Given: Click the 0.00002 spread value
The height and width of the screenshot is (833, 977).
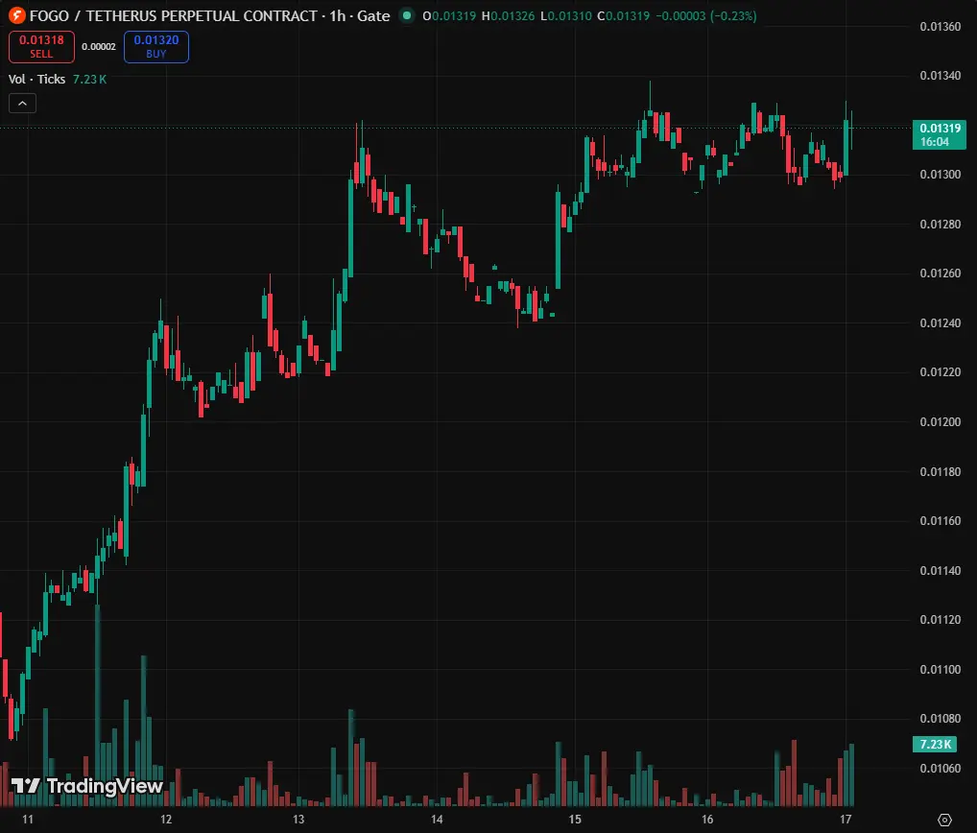Looking at the screenshot, I should [99, 47].
